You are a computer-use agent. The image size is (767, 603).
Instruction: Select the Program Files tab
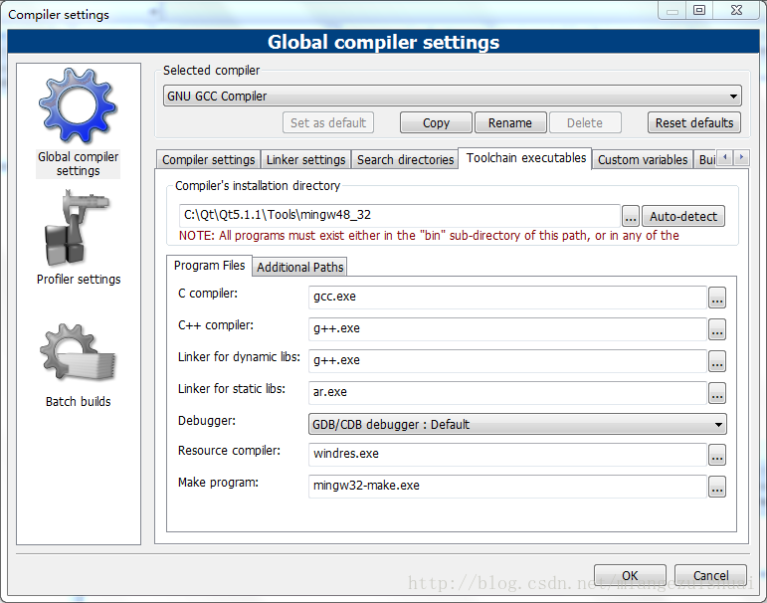(x=209, y=266)
